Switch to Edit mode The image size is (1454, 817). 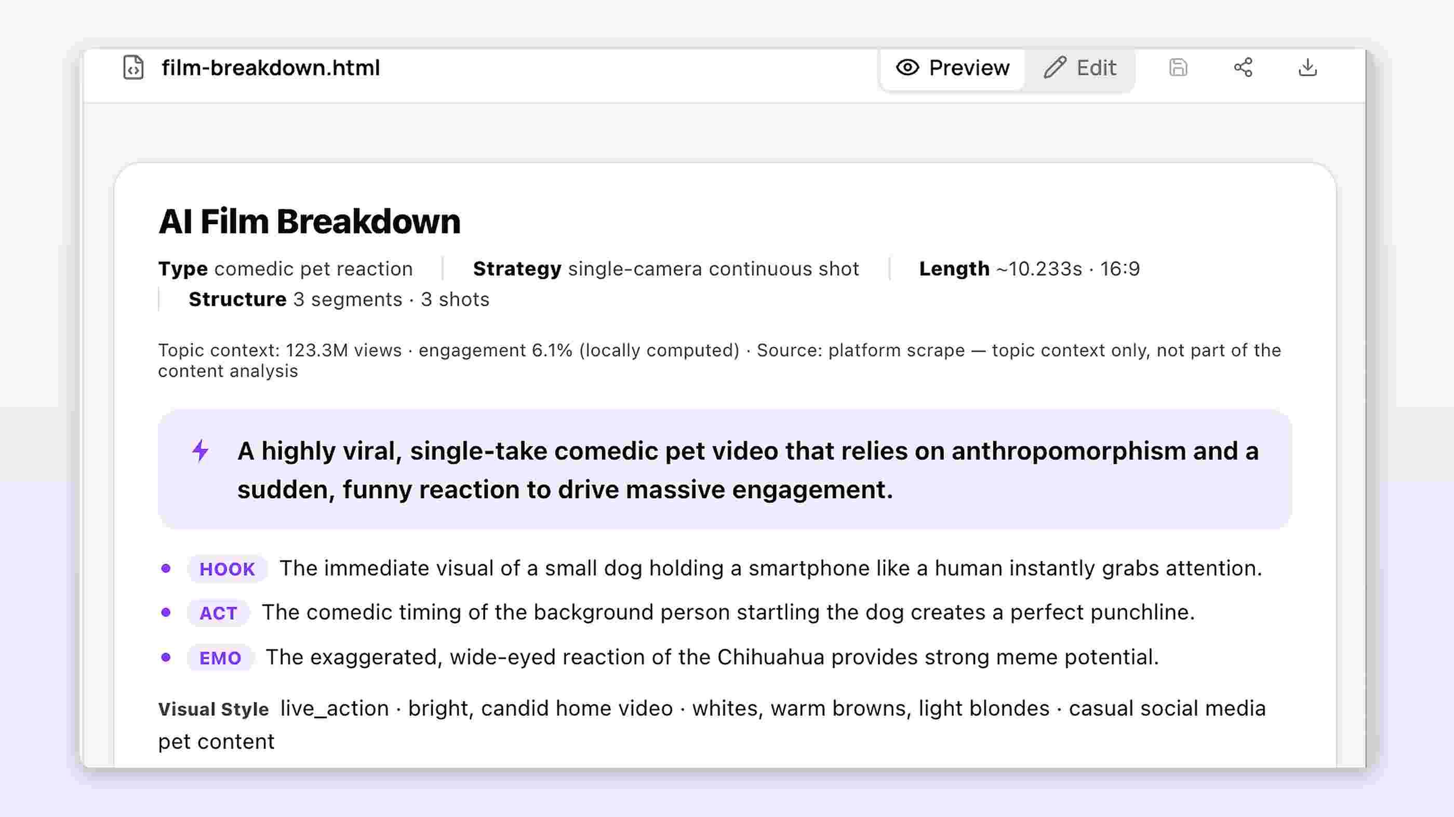1080,67
